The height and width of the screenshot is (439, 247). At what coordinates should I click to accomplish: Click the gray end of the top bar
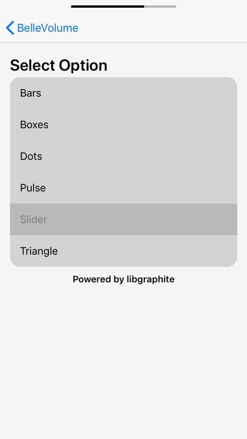pyautogui.click(x=160, y=7)
